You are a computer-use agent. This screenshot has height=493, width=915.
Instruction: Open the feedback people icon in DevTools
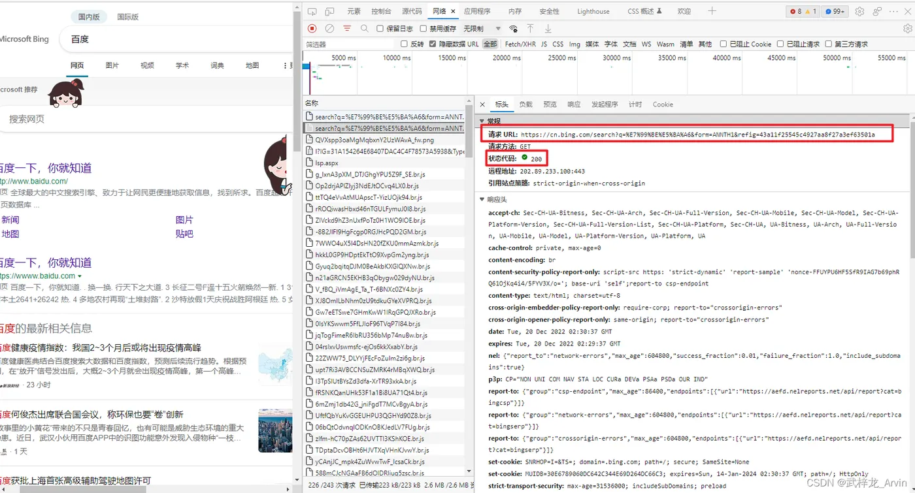click(x=877, y=12)
